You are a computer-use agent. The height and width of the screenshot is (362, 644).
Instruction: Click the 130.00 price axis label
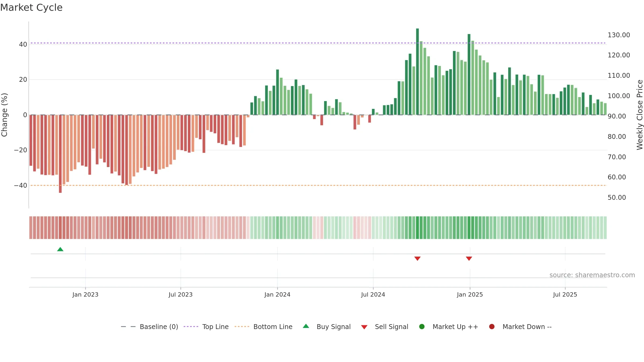[x=619, y=35]
